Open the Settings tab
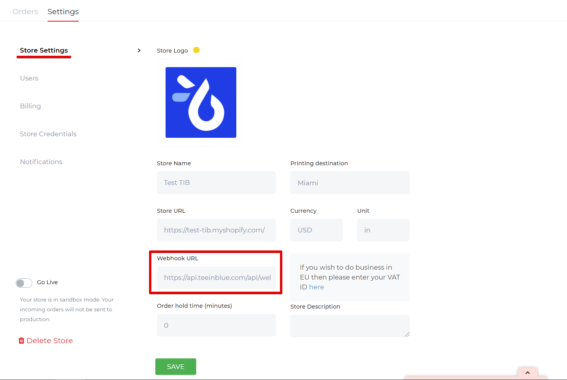The height and width of the screenshot is (380, 567). 63,11
